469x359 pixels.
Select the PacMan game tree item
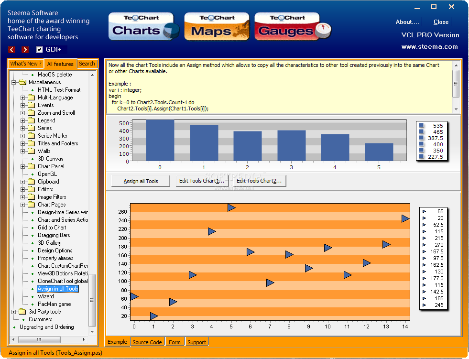(x=54, y=304)
